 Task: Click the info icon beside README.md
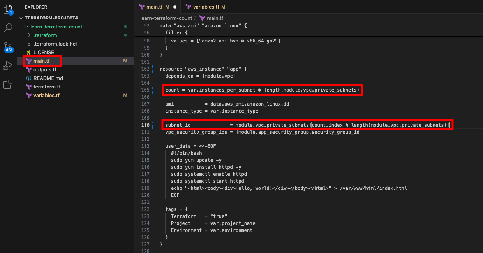pyautogui.click(x=28, y=78)
